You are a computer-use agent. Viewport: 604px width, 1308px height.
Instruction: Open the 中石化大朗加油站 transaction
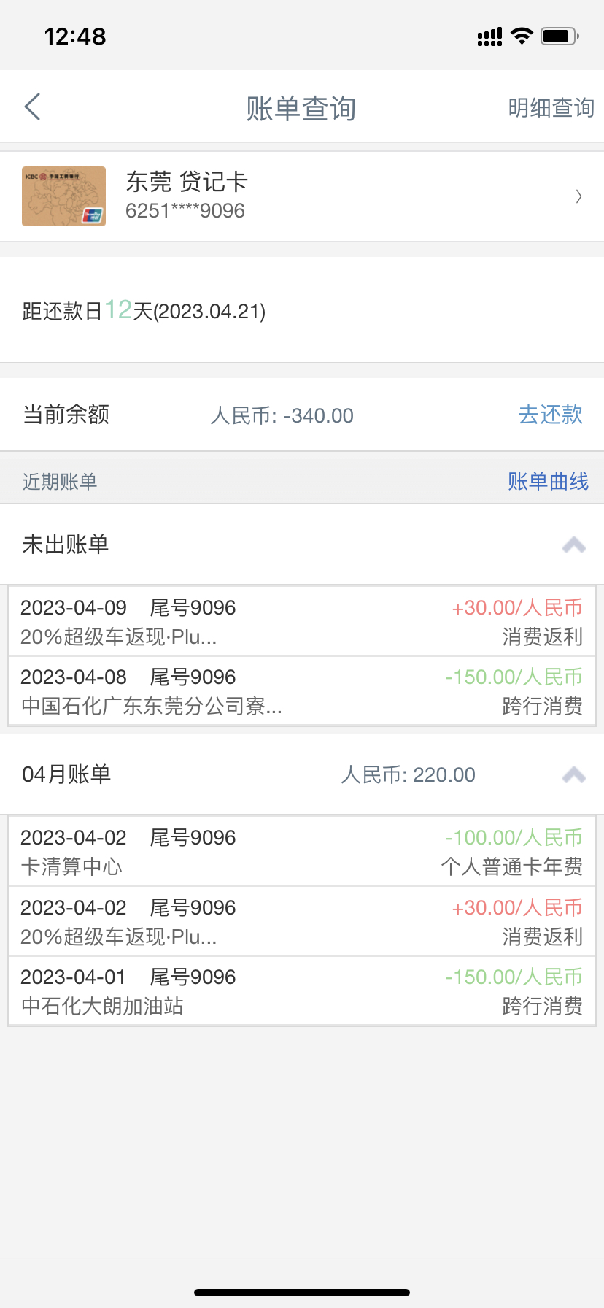[x=302, y=991]
